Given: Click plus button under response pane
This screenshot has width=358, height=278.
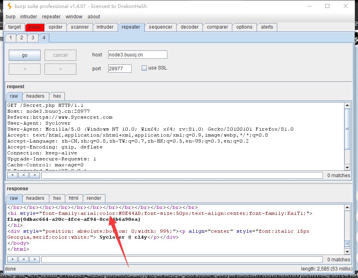Looking at the screenshot, I should pyautogui.click(x=13, y=259).
